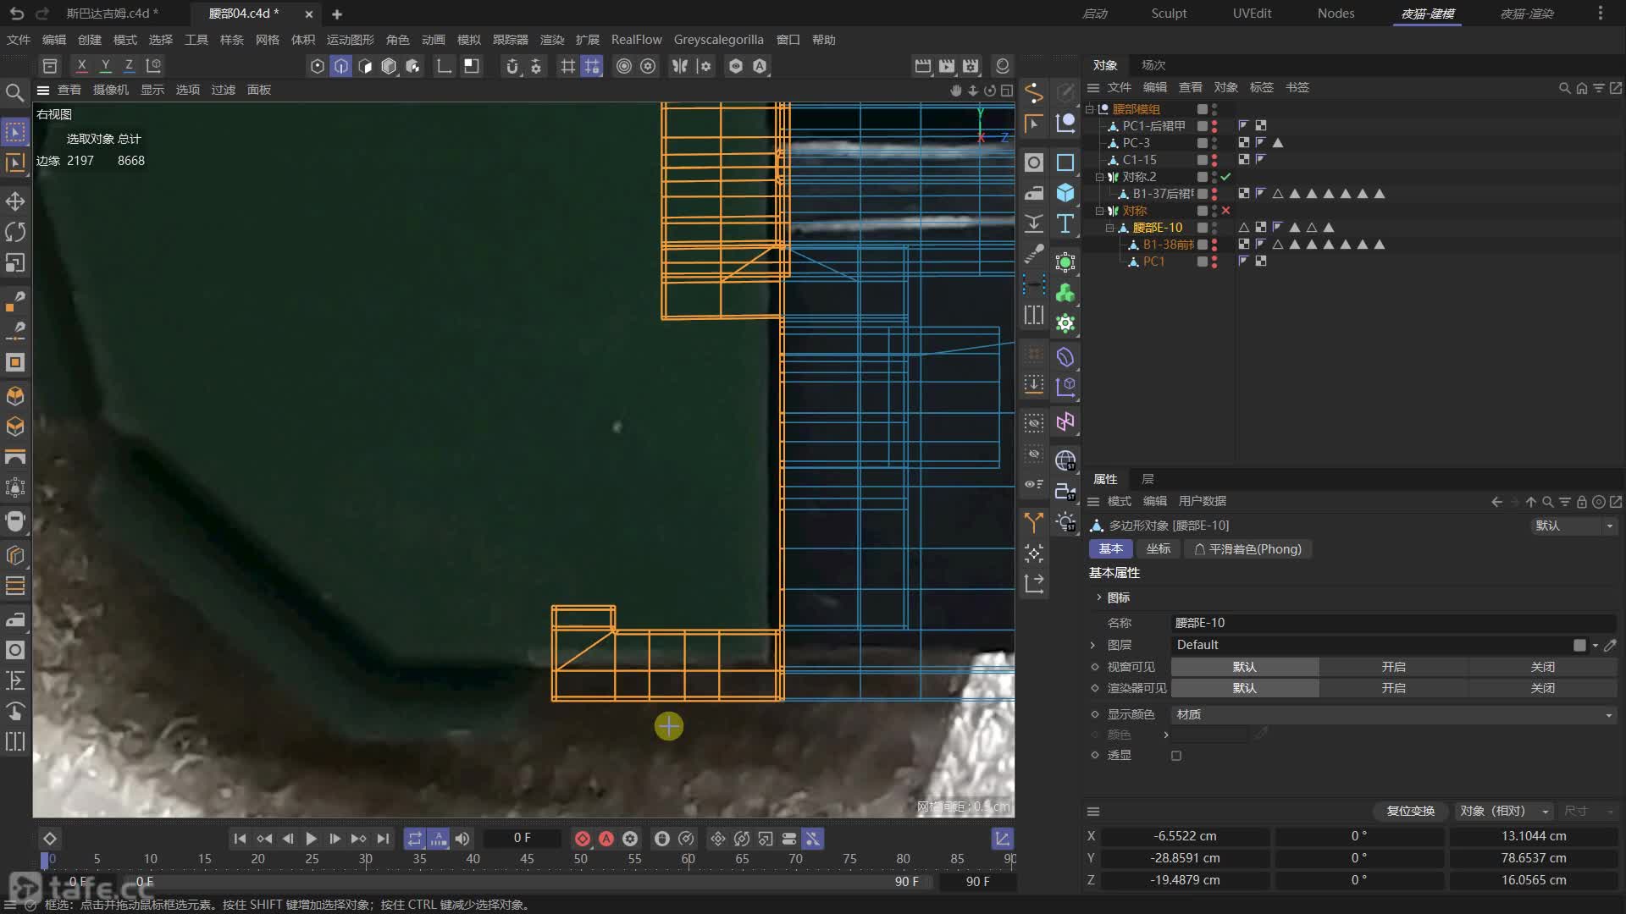1626x914 pixels.
Task: Open the 网格 menu
Action: click(268, 40)
